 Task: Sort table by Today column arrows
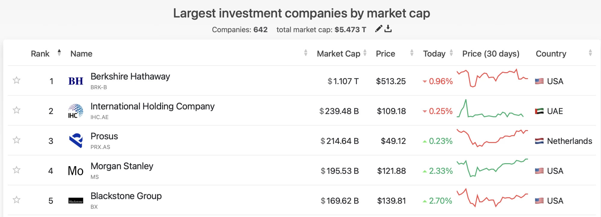pyautogui.click(x=451, y=53)
